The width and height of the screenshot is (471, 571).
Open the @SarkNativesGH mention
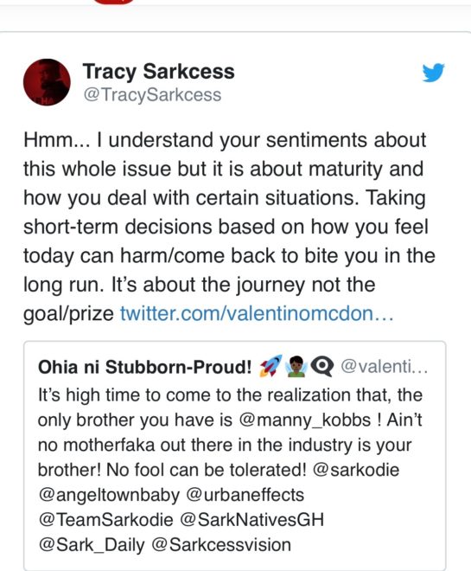point(251,520)
